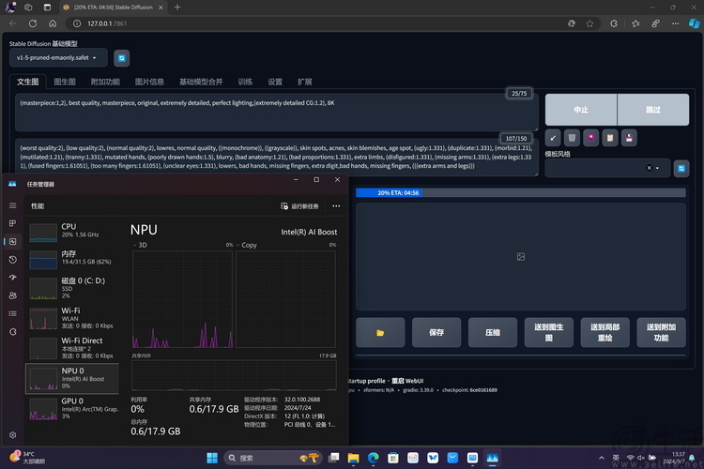
Task: Open the 基础模型合并 tab
Action: click(201, 82)
